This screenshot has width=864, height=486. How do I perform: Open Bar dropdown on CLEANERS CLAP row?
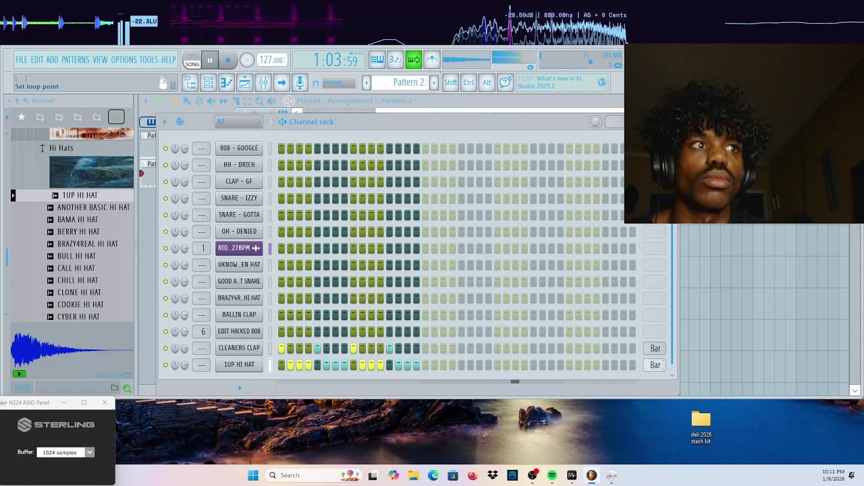tap(655, 348)
